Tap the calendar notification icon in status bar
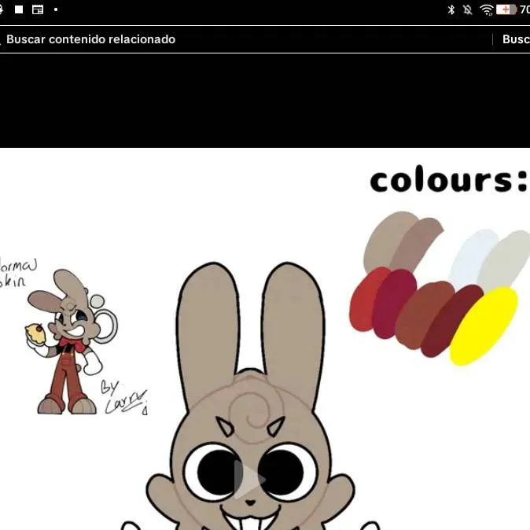The height and width of the screenshot is (530, 530). (38, 9)
